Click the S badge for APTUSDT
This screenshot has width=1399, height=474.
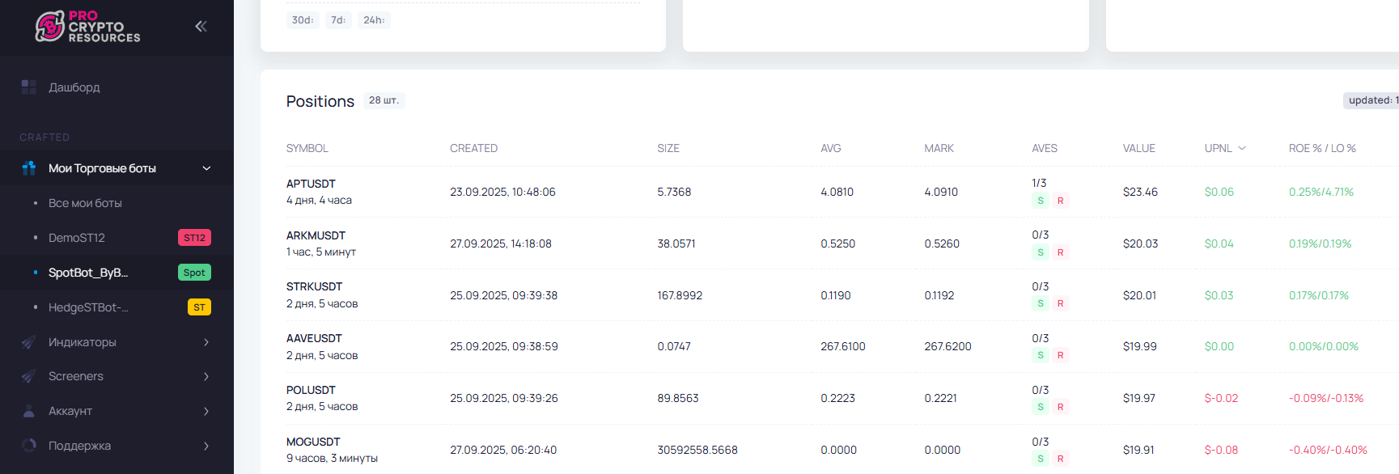click(1041, 201)
